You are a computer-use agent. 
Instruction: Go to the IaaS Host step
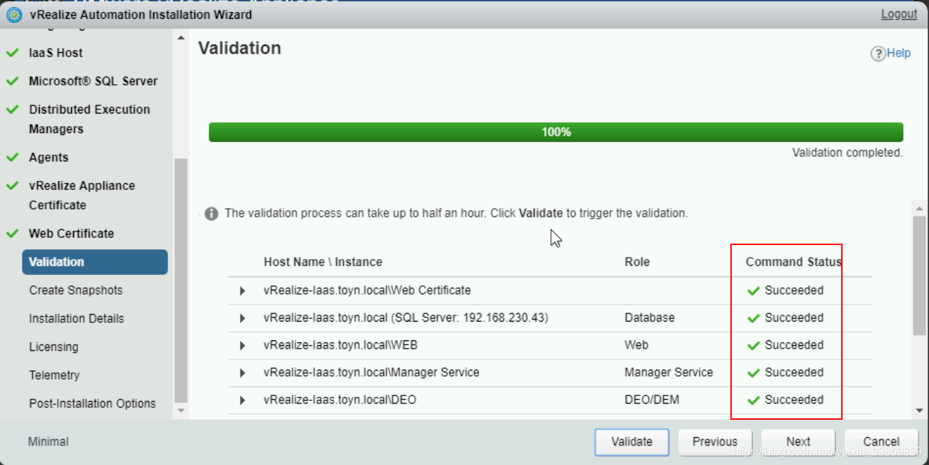click(56, 53)
